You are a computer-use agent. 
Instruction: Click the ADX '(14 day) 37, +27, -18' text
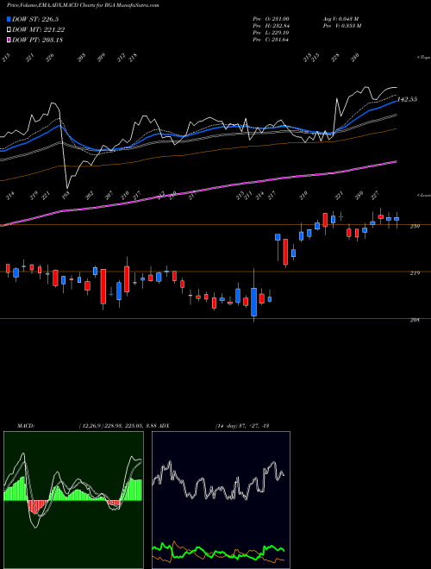tap(241, 426)
